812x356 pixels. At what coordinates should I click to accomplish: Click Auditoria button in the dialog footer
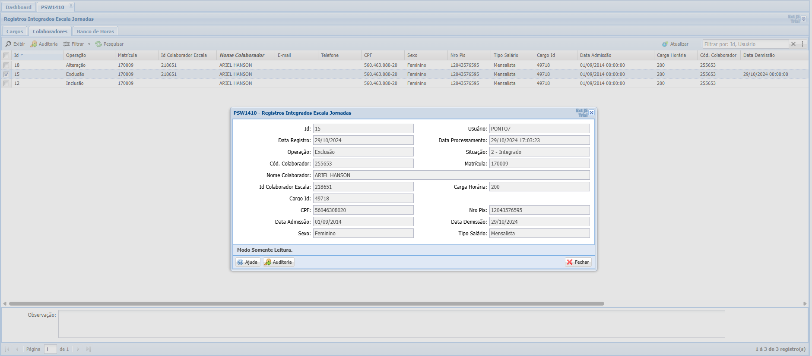point(279,262)
